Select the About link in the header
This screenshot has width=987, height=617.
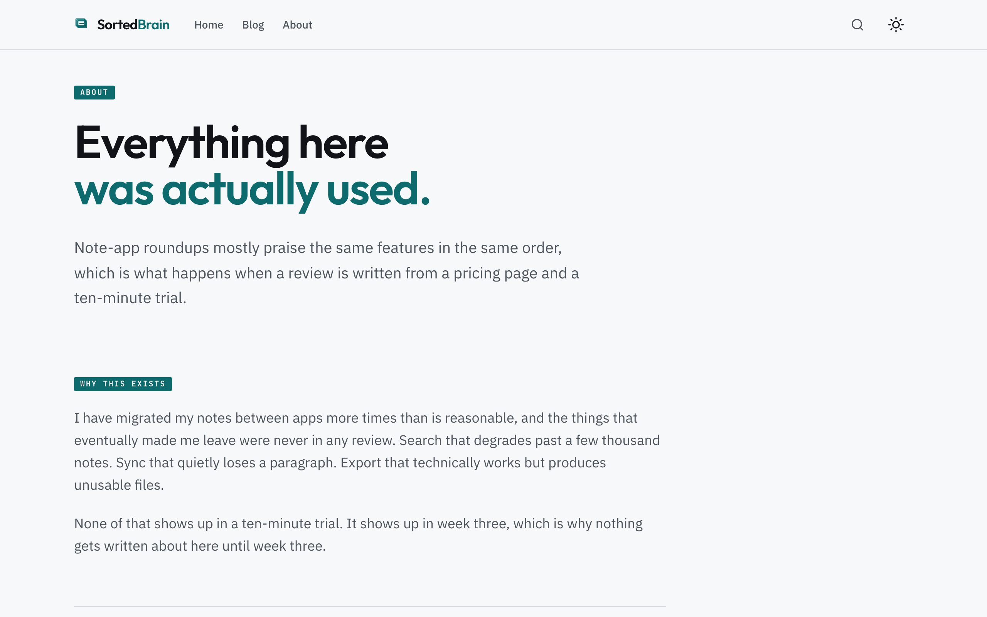tap(297, 25)
